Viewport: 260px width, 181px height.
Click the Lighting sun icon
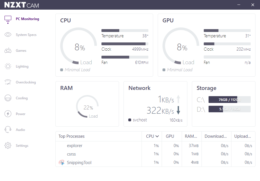pyautogui.click(x=8, y=66)
